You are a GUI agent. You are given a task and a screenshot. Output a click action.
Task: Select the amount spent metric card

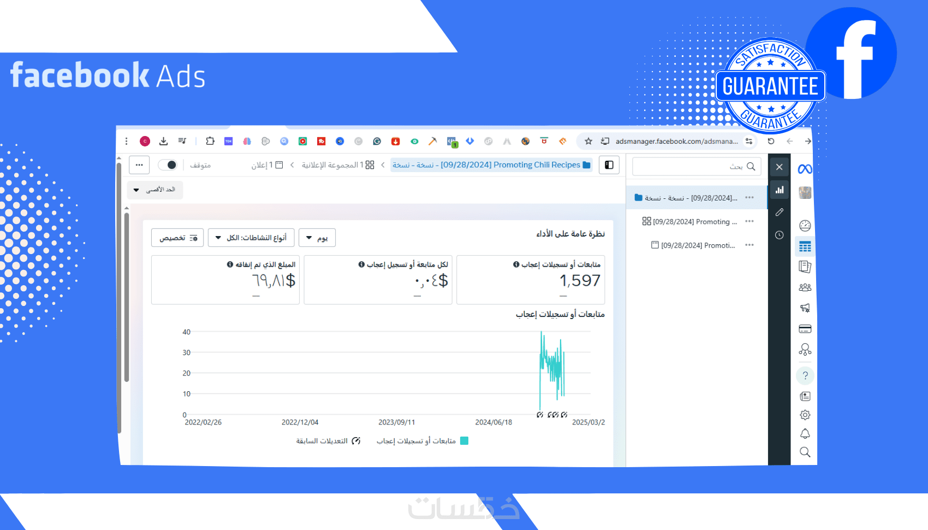(225, 280)
